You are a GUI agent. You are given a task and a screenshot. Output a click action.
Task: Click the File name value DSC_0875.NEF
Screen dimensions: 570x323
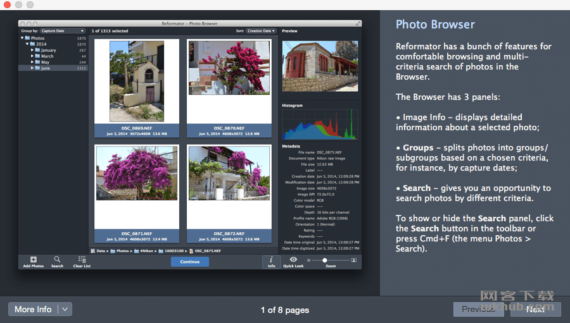[329, 152]
